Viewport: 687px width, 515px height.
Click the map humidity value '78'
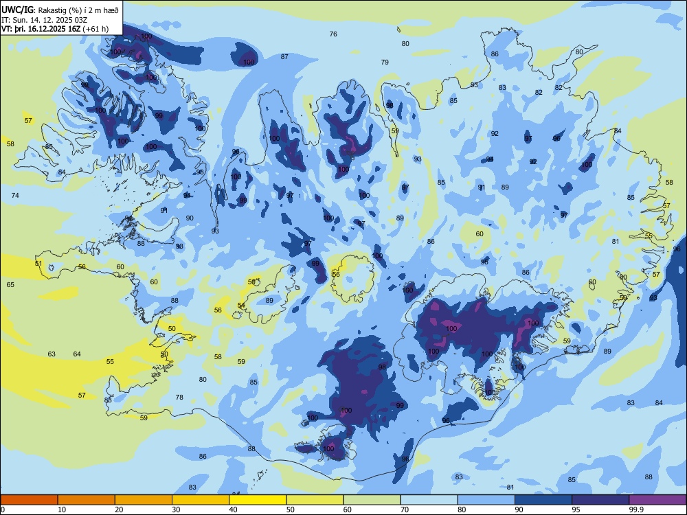tap(179, 397)
